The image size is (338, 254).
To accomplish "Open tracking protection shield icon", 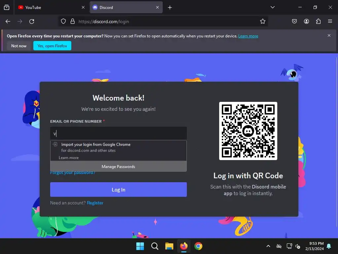I will (x=63, y=21).
